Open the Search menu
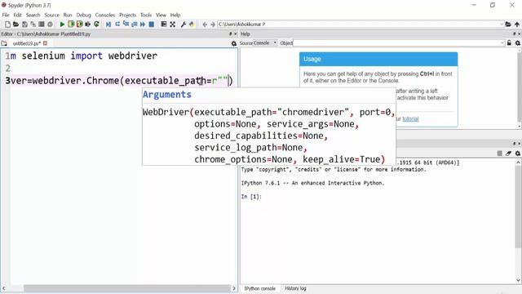This screenshot has height=294, width=522. [33, 15]
